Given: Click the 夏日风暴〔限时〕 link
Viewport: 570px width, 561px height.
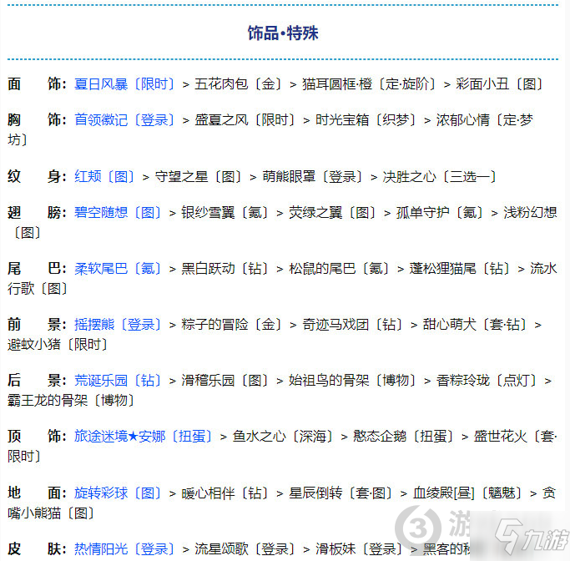Looking at the screenshot, I should 125,84.
